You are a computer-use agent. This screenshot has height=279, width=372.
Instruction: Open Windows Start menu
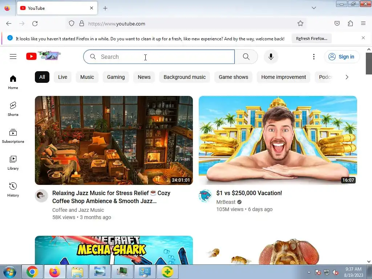(9, 272)
